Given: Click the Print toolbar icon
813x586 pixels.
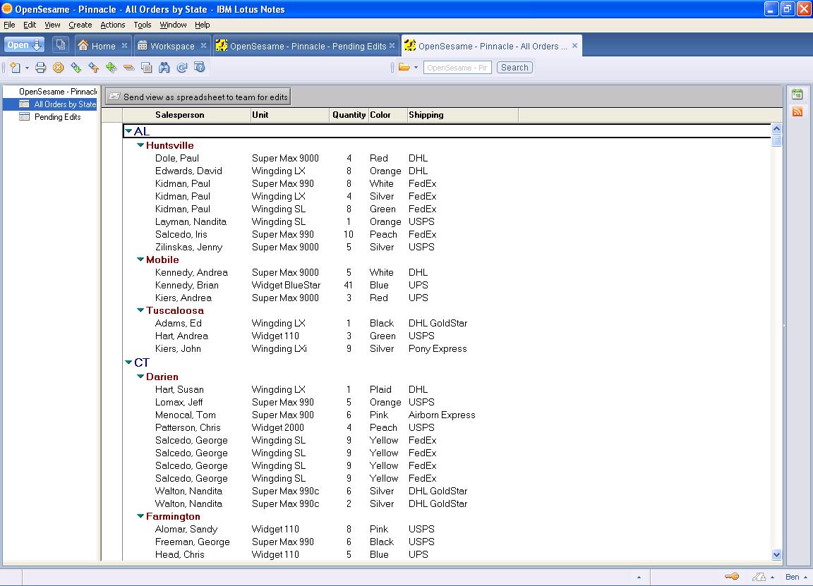Looking at the screenshot, I should tap(41, 68).
